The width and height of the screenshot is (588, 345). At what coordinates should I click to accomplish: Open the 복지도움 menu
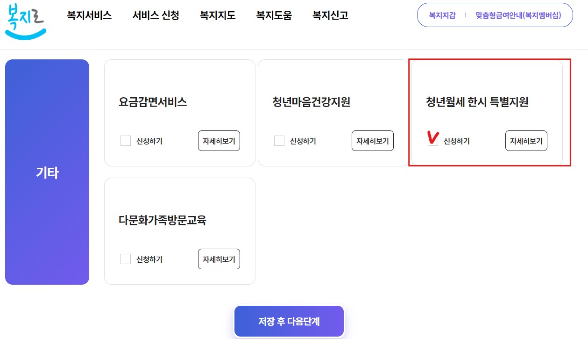[x=274, y=15]
